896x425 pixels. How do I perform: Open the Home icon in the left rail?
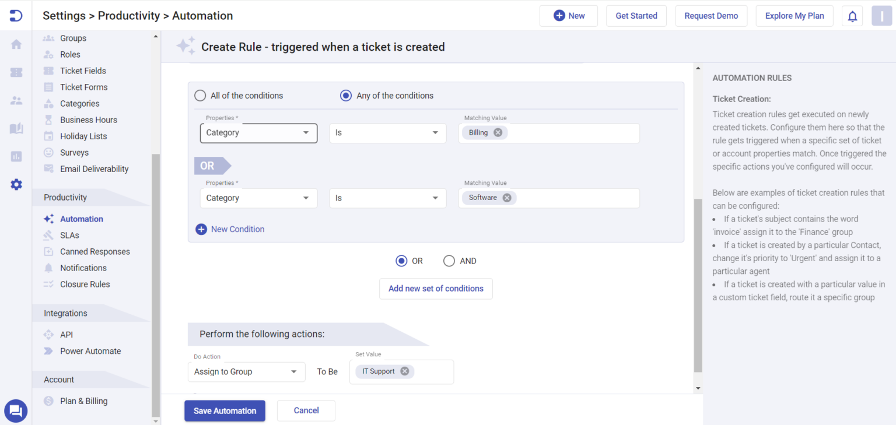16,44
